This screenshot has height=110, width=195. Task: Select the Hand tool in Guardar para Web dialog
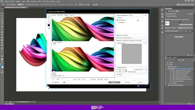click(49, 15)
